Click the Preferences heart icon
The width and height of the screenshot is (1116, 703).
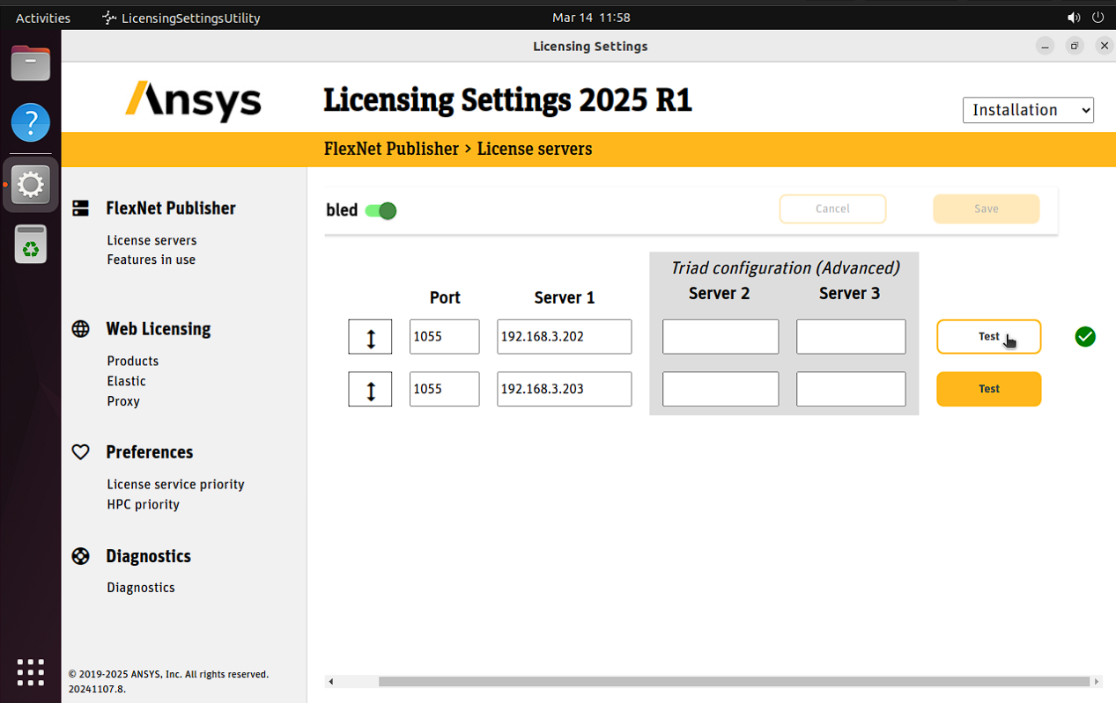tap(80, 452)
